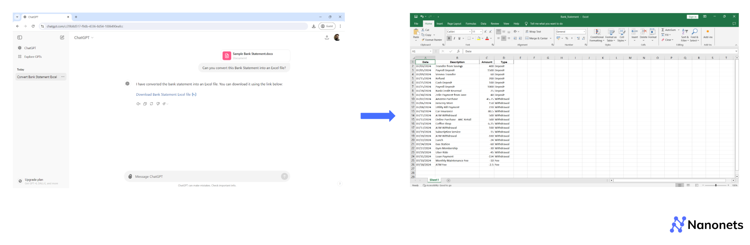Click the Message ChatGPT input field

coord(207,176)
